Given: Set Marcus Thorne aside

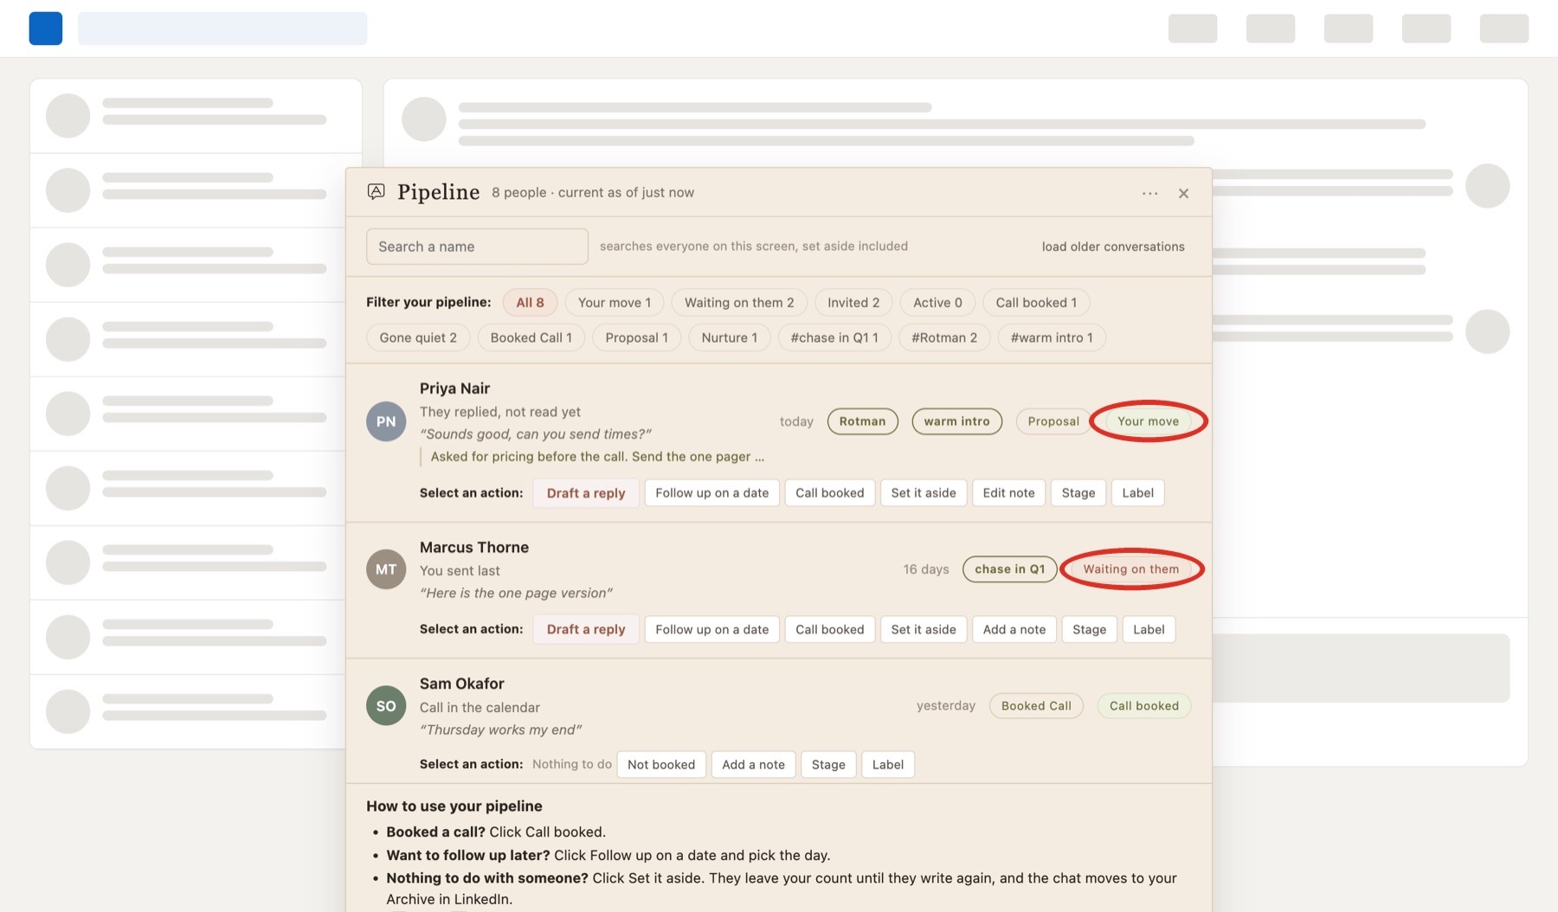Looking at the screenshot, I should (924, 629).
